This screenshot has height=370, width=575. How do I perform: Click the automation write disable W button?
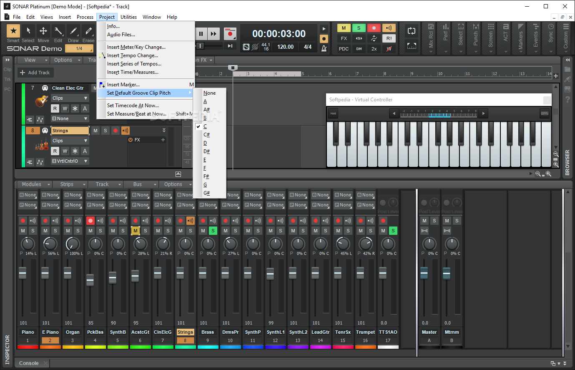[x=389, y=49]
